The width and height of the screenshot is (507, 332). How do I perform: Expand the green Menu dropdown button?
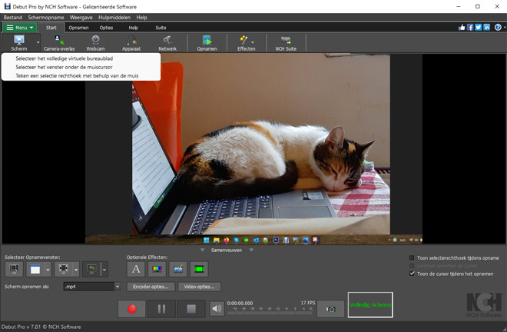(x=20, y=28)
